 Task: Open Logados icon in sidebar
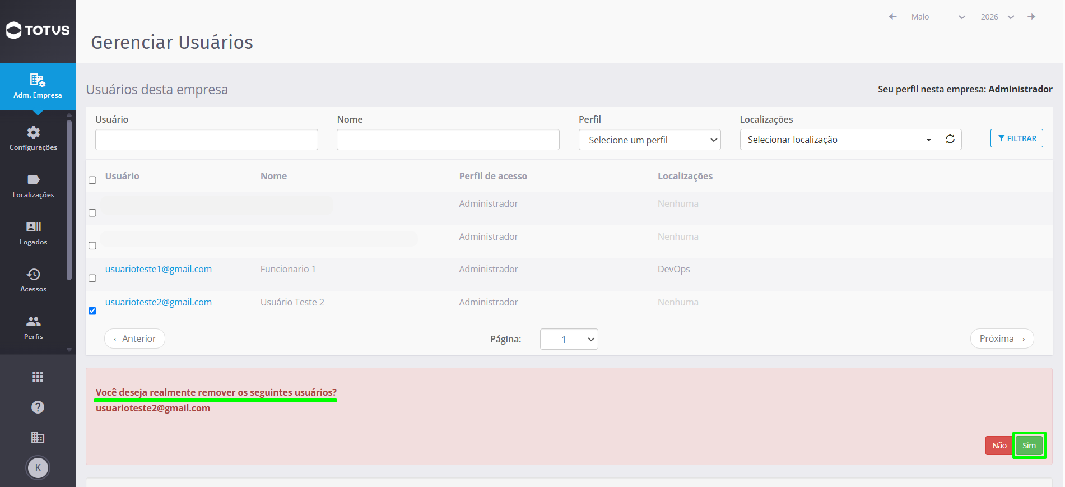[x=34, y=226]
